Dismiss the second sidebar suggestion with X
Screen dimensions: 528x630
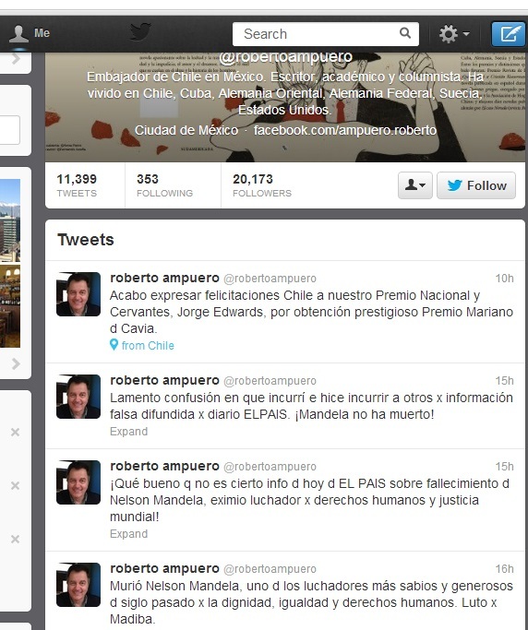pyautogui.click(x=15, y=486)
